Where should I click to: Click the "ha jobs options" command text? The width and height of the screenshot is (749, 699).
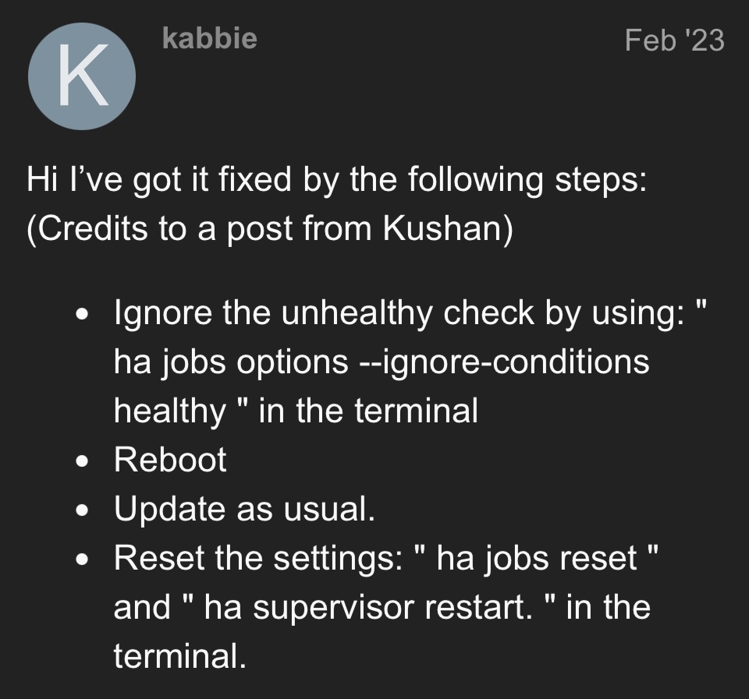point(231,362)
